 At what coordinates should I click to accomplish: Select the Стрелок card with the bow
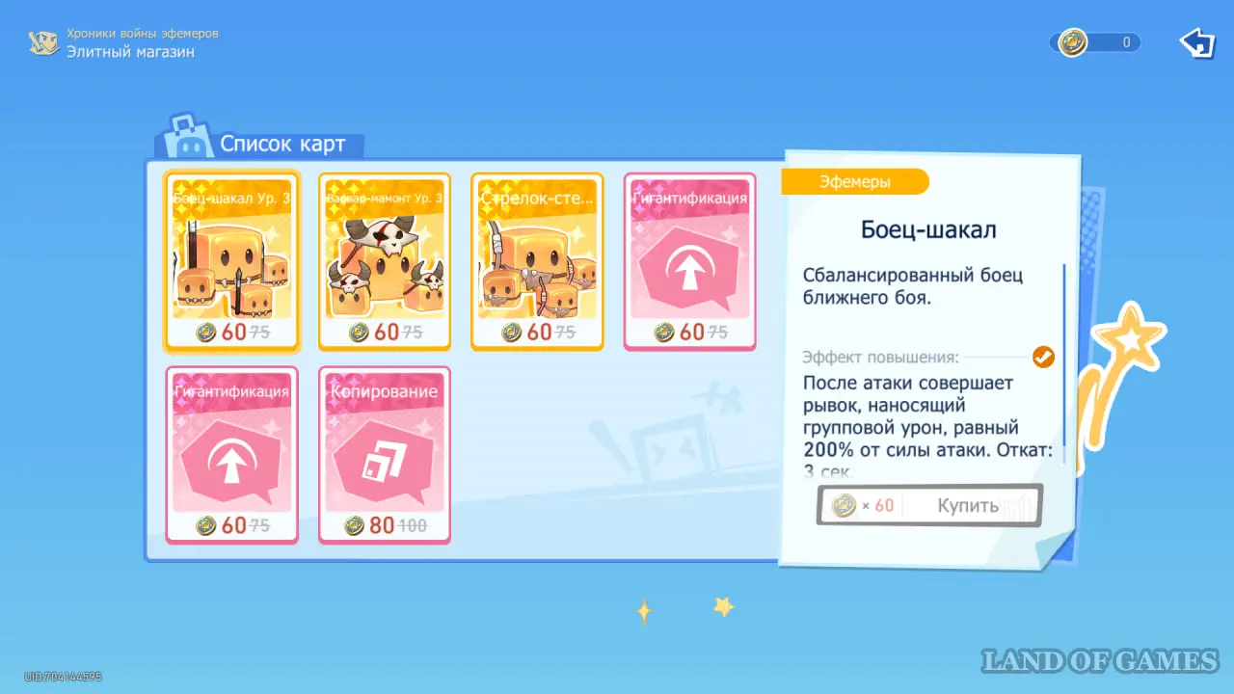537,261
